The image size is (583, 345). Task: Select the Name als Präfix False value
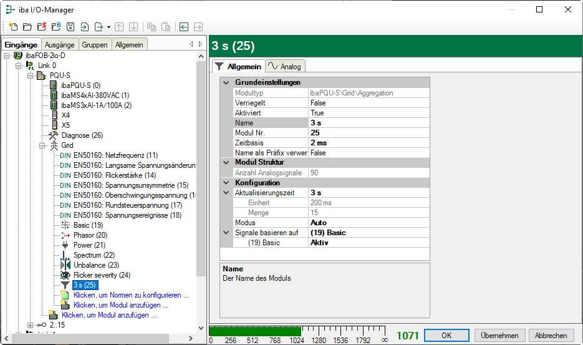click(368, 153)
